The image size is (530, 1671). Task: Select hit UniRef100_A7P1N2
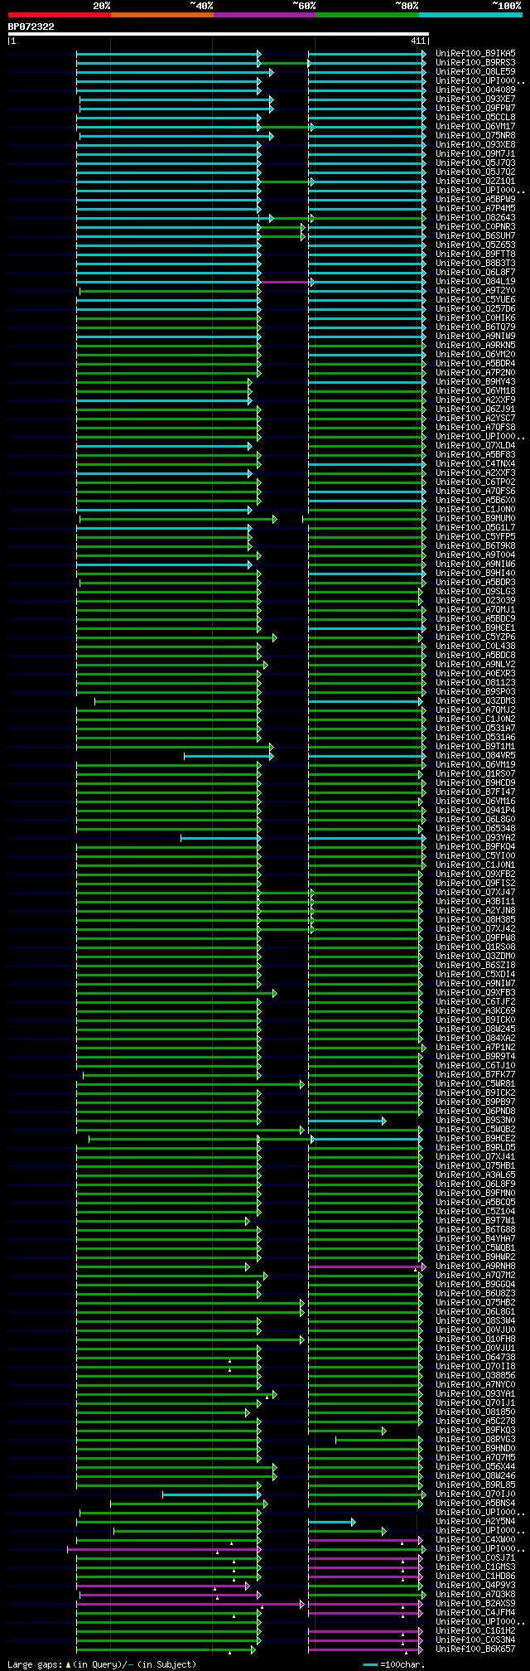475,1047
